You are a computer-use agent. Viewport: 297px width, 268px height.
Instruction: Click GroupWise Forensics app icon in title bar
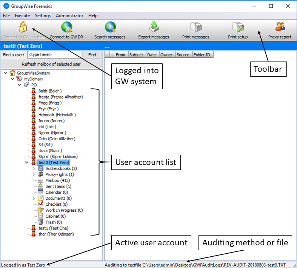[6, 6]
